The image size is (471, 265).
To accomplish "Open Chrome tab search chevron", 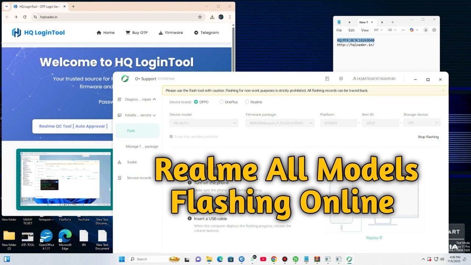I will point(6,6).
